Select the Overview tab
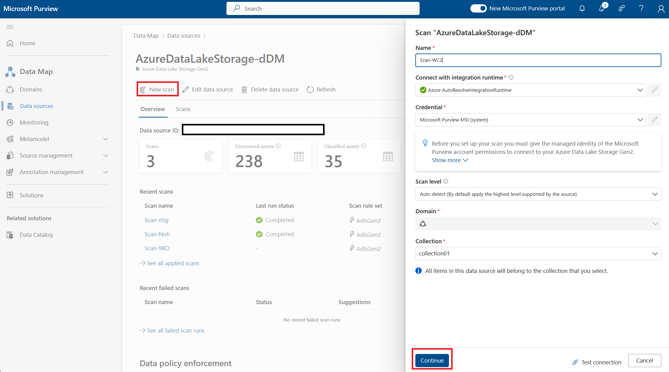The height and width of the screenshot is (372, 669). 153,109
